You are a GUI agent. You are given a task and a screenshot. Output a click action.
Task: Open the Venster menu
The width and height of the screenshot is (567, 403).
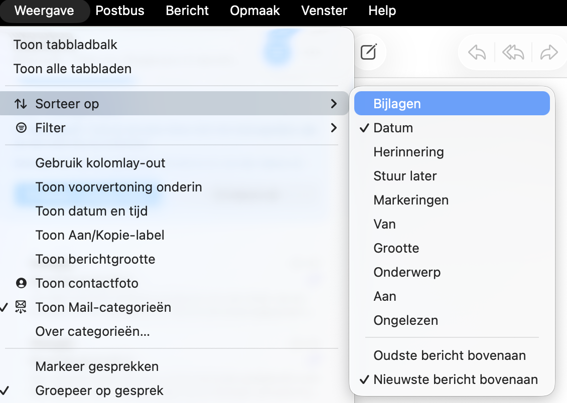click(x=324, y=11)
